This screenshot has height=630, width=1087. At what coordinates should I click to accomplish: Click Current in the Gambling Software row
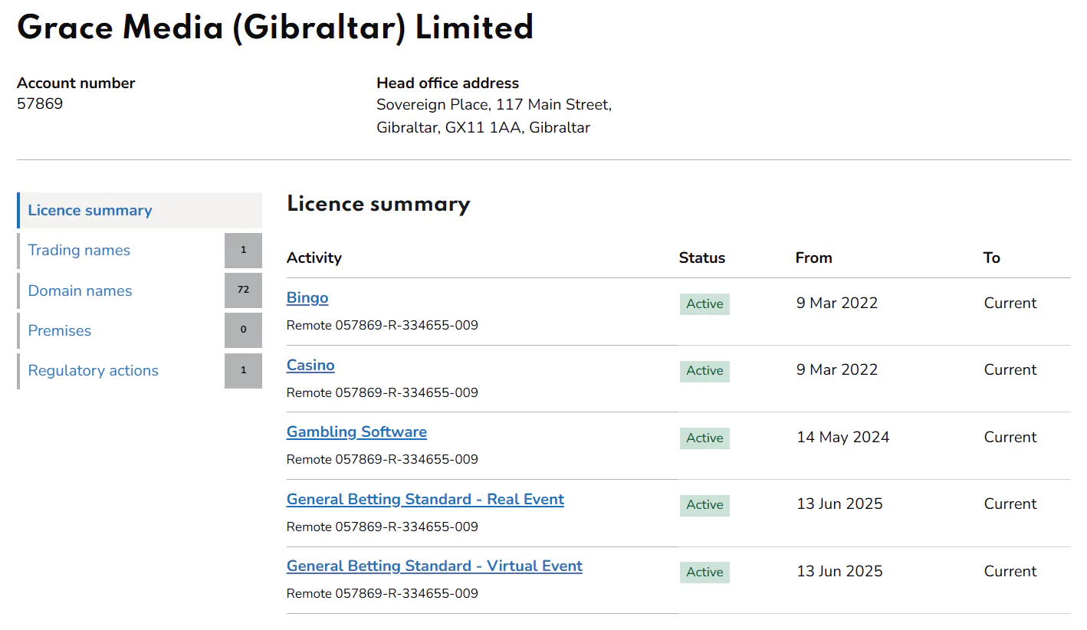[x=1010, y=437]
